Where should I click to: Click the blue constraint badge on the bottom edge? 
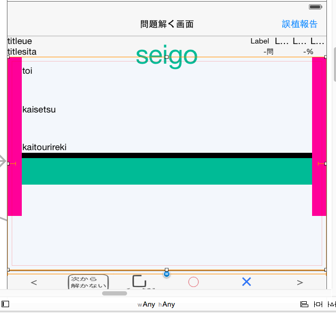click(166, 274)
